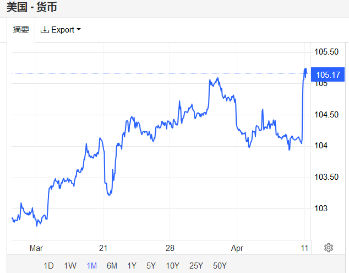Switch to the 摘要 tab
The height and width of the screenshot is (273, 349).
(x=21, y=30)
